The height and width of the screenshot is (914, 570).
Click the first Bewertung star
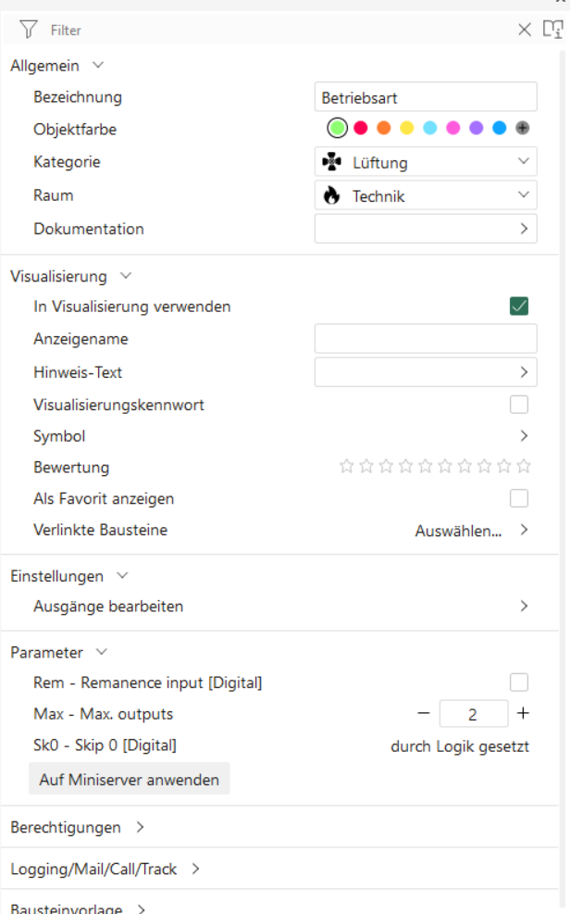click(x=346, y=466)
